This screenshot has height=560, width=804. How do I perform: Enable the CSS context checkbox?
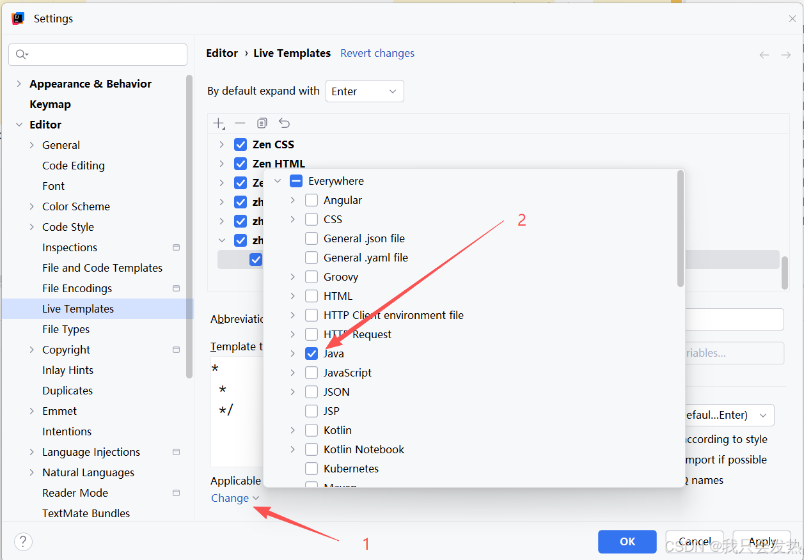(x=311, y=219)
